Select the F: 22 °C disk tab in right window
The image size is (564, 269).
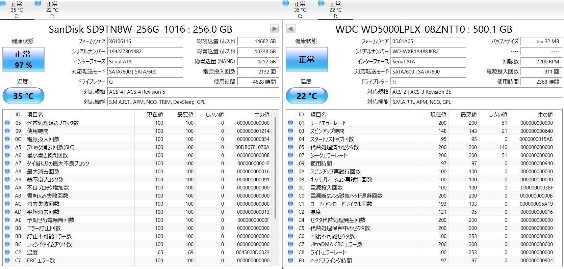coord(335,10)
